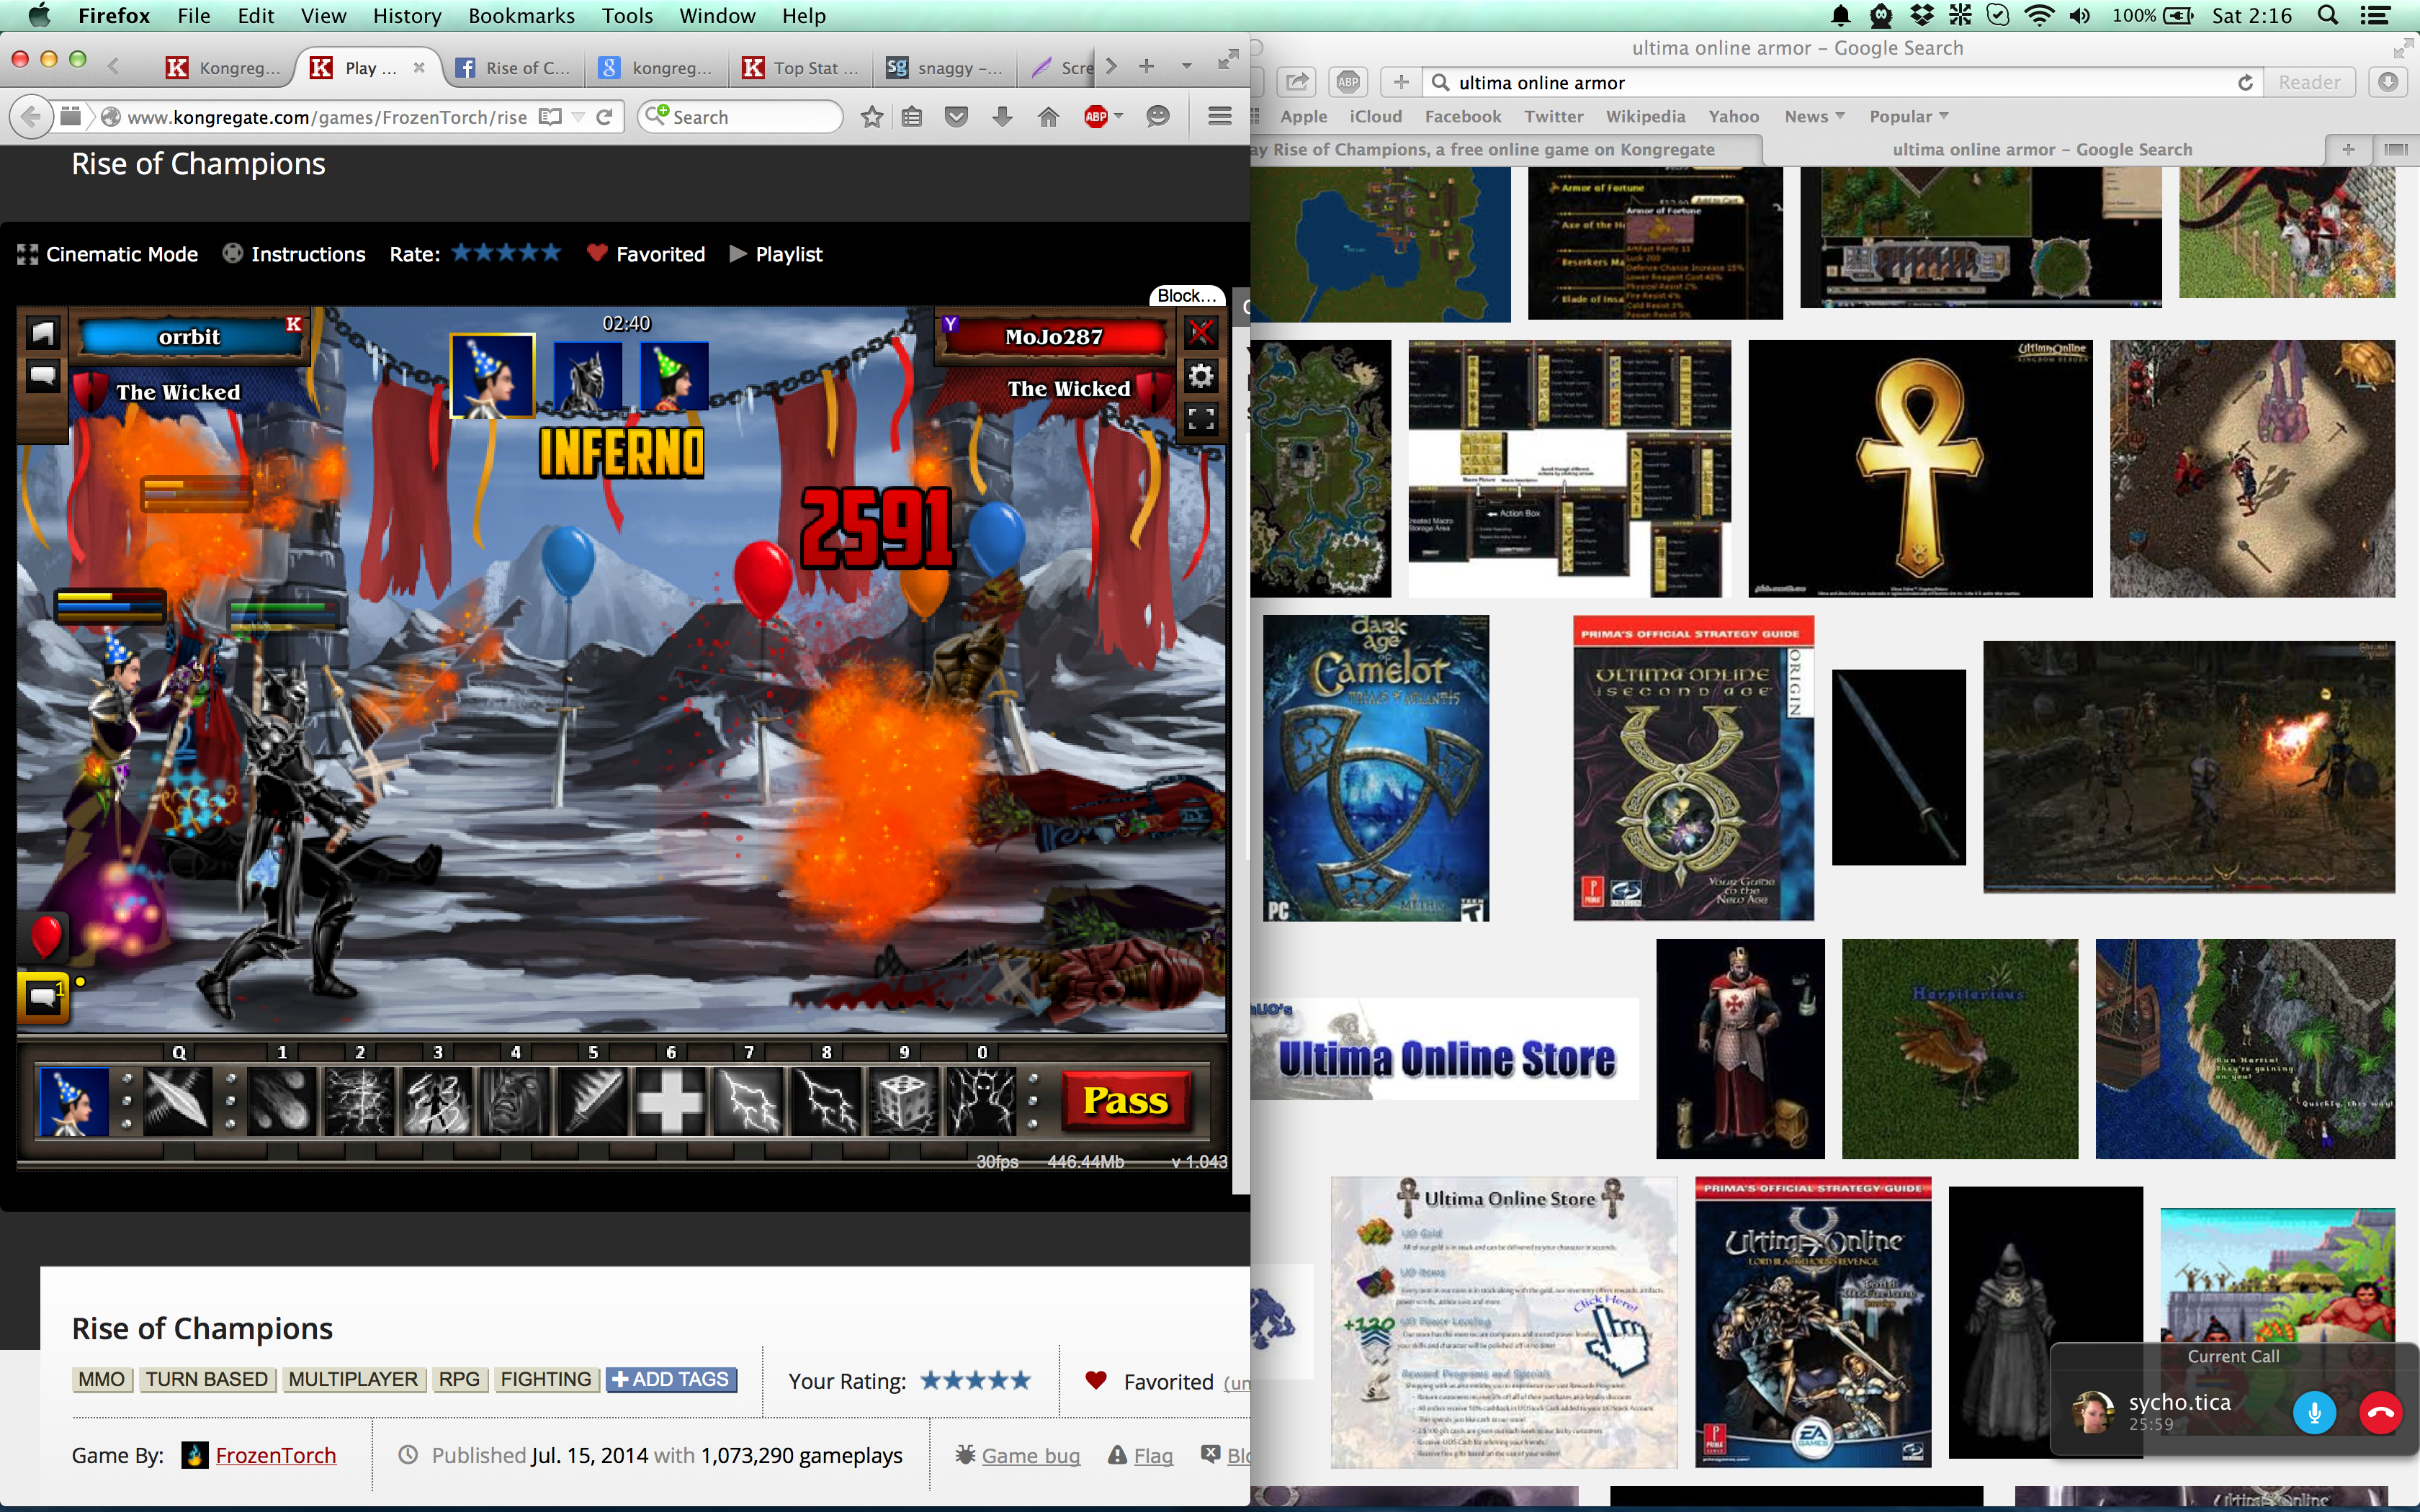2420x1512 pixels.
Task: Click the red X surrender icon
Action: [1201, 332]
